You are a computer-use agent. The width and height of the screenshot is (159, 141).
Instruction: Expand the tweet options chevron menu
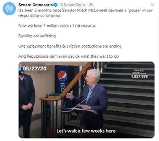153,5
